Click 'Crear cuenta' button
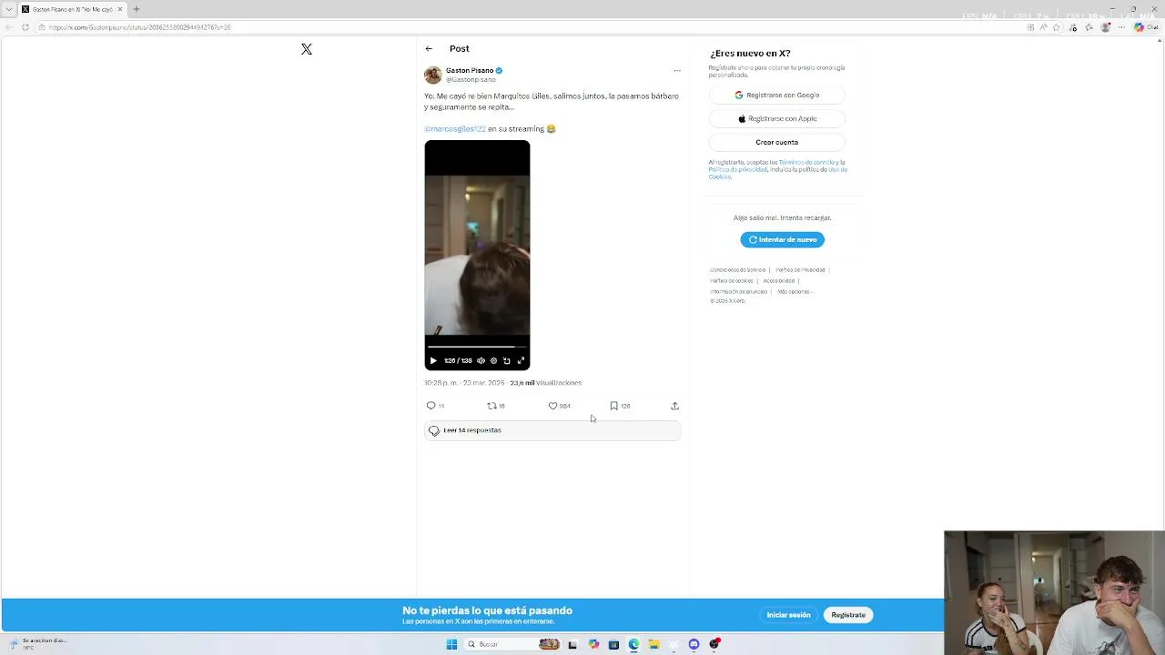The image size is (1165, 655). (777, 142)
